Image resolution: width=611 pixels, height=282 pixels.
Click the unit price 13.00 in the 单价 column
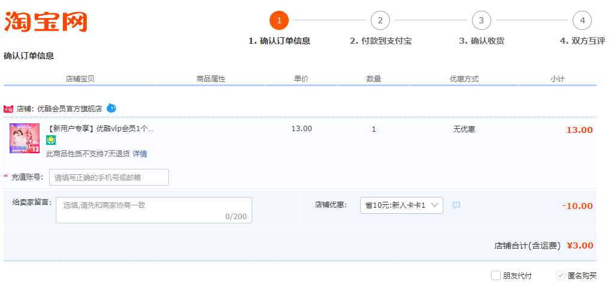coord(301,129)
